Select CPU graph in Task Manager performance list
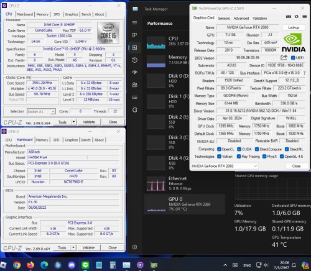 pyautogui.click(x=156, y=42)
